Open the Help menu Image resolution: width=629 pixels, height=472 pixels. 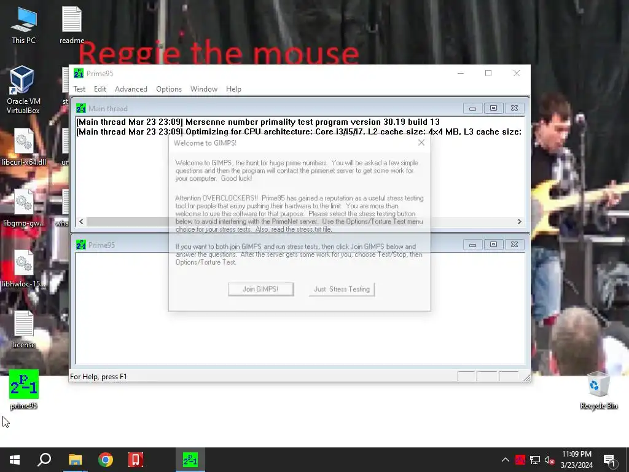(x=233, y=89)
